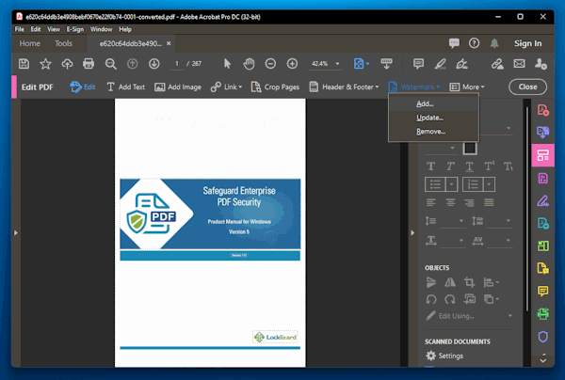
Task: Open the File menu
Action: [20, 29]
